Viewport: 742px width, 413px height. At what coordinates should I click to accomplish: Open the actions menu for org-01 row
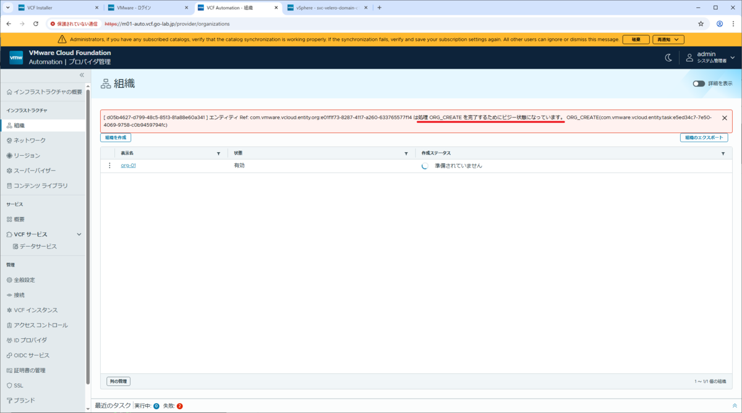109,166
